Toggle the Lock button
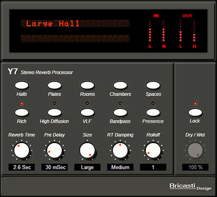The image size is (217, 197). pos(195,112)
